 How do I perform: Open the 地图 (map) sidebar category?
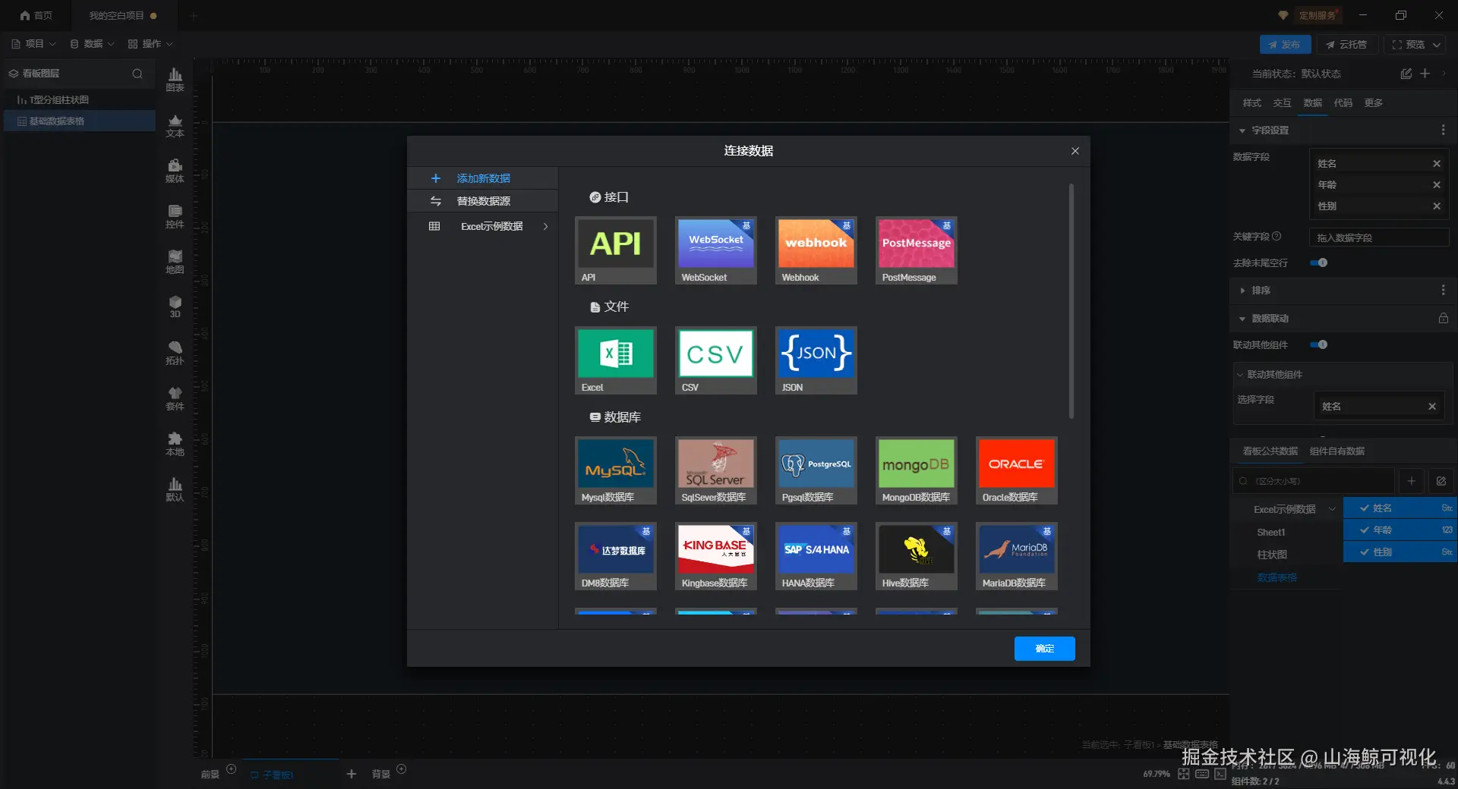click(x=175, y=262)
